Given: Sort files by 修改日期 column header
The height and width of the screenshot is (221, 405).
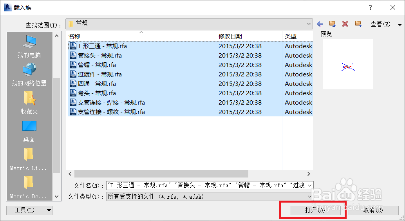Looking at the screenshot, I should (x=249, y=36).
